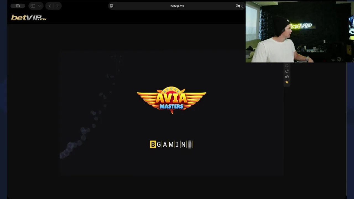Open the game in fullscreen mode
The width and height of the screenshot is (354, 199).
[287, 66]
